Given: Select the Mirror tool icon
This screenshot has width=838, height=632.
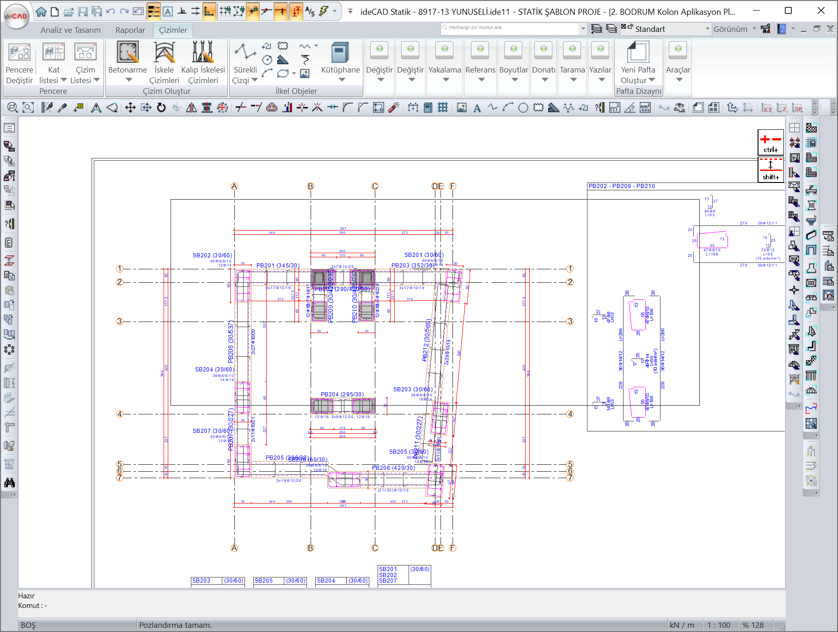Looking at the screenshot, I should point(191,108).
